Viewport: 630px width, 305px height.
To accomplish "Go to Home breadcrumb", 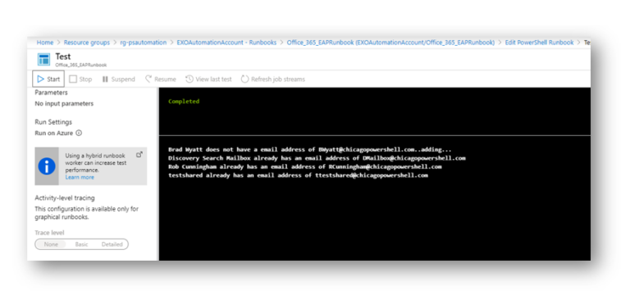I will (x=45, y=43).
